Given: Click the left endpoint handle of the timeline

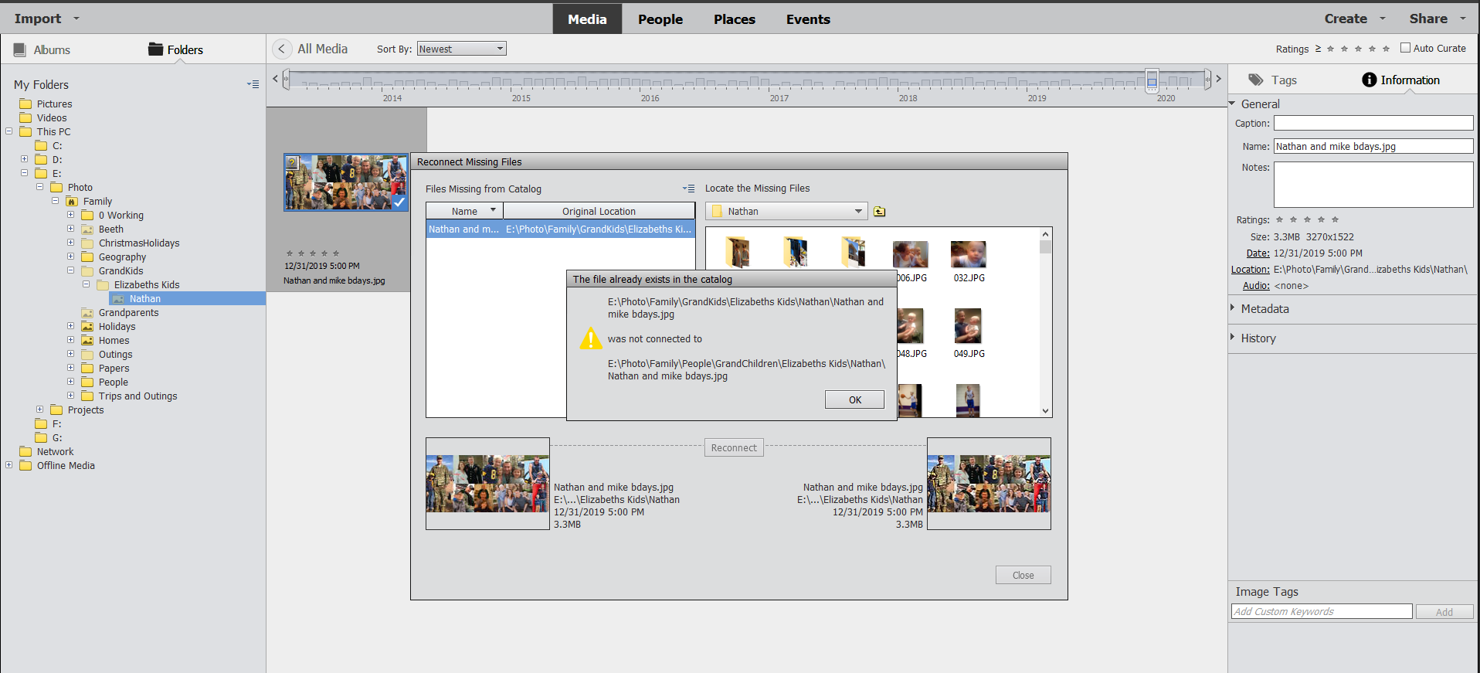Looking at the screenshot, I should pyautogui.click(x=286, y=79).
